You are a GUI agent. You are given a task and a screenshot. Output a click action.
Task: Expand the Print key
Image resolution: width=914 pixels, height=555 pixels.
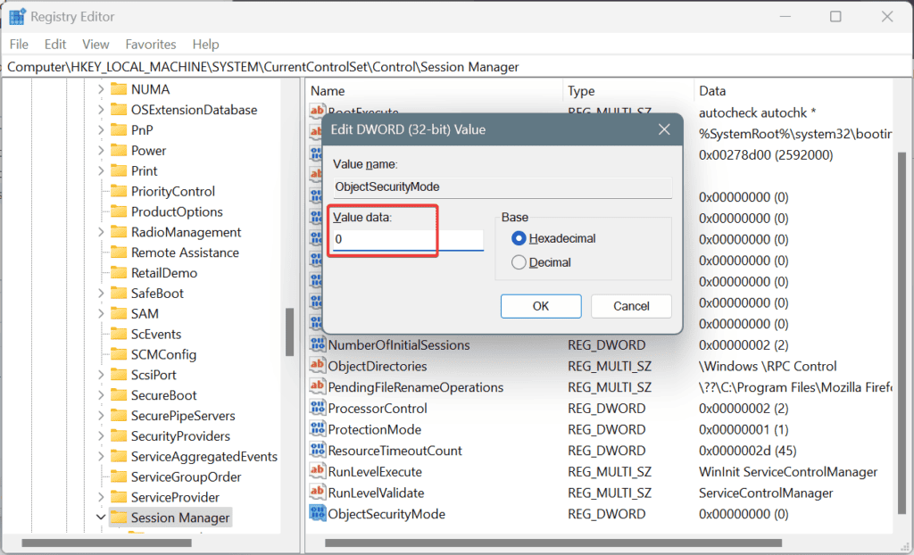(101, 170)
